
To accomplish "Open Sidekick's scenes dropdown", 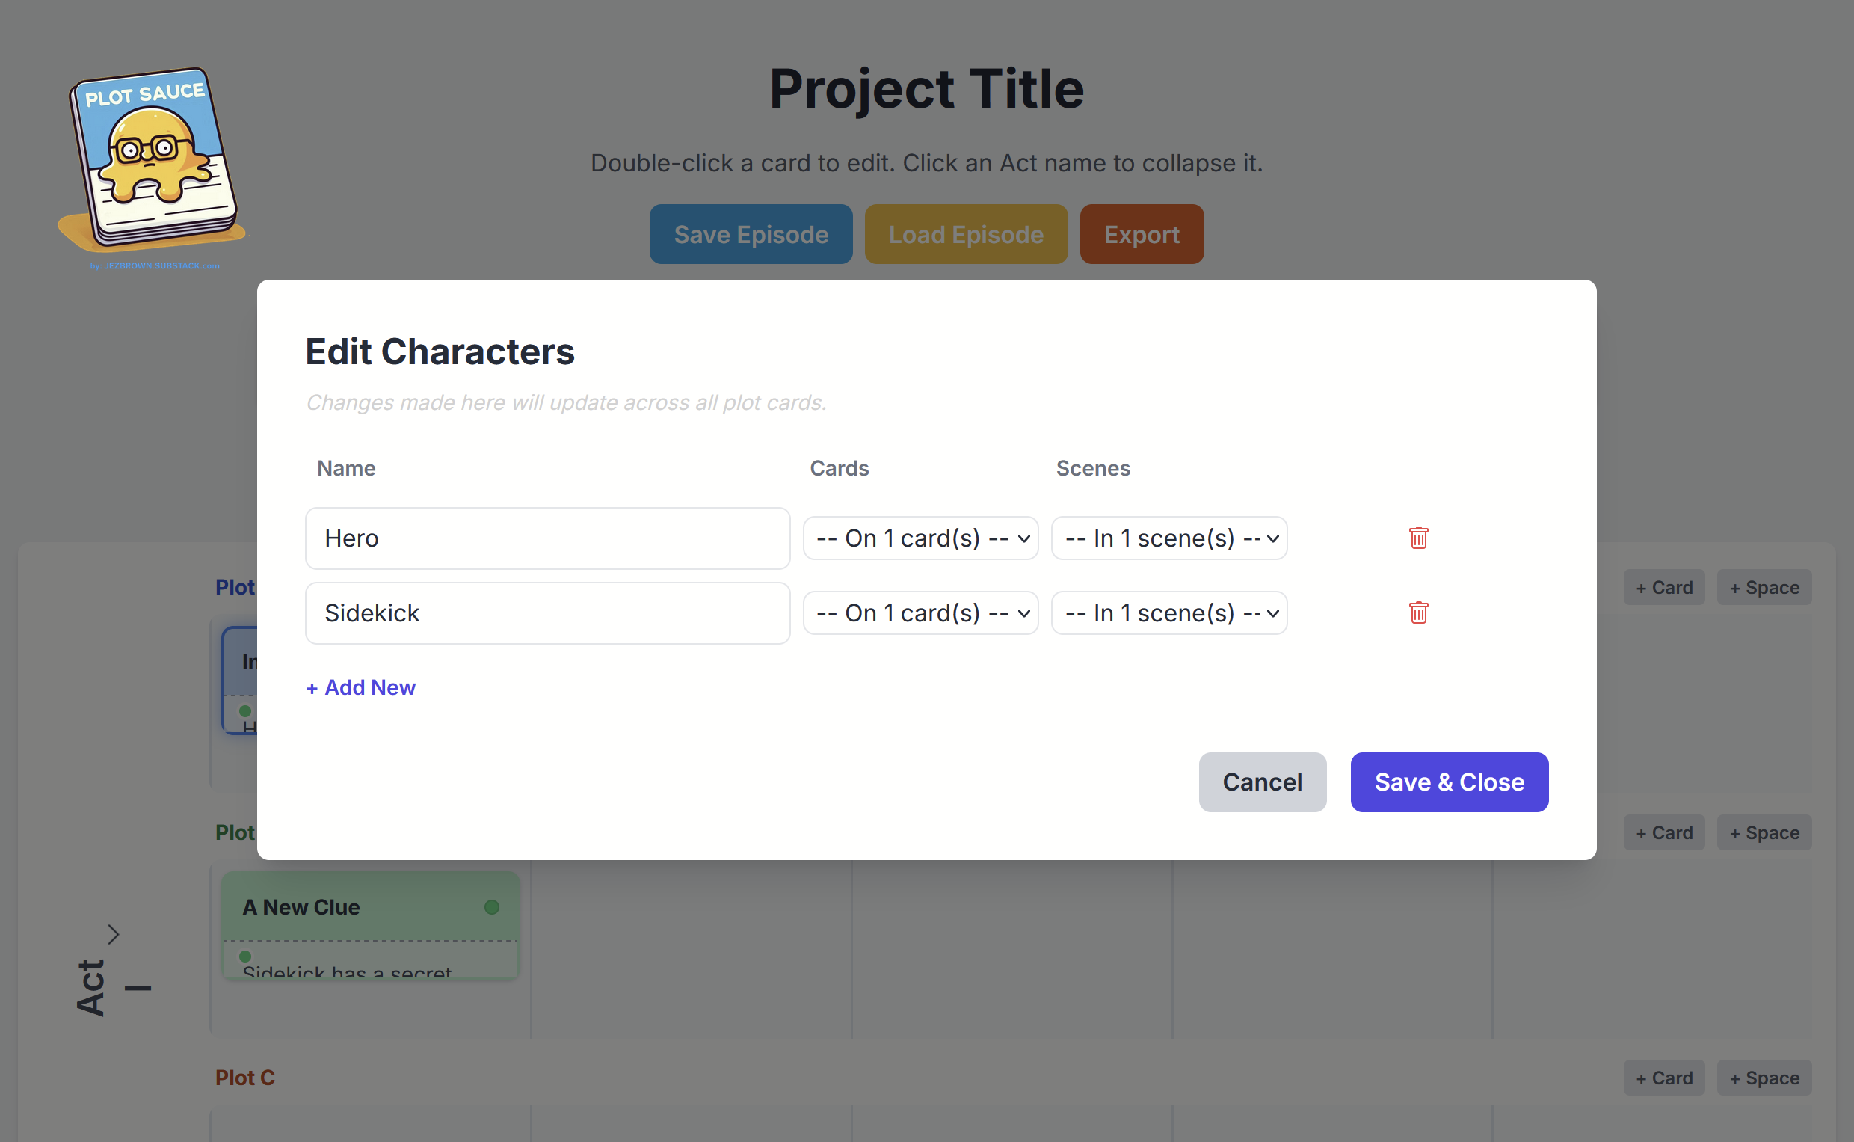I will tap(1168, 613).
